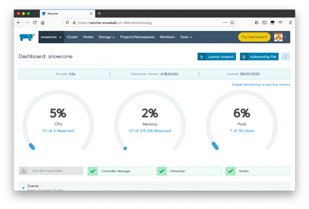The image size is (309, 209).
Task: Open the Firefox hamburger menu
Action: (x=291, y=23)
